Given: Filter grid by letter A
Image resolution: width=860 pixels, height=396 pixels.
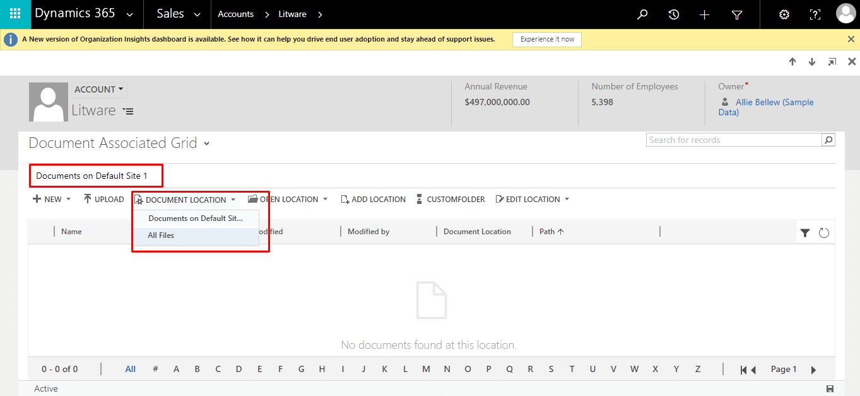Looking at the screenshot, I should [x=177, y=370].
